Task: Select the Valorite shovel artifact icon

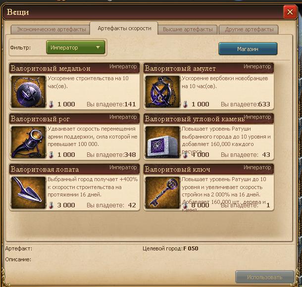Action: (29, 192)
